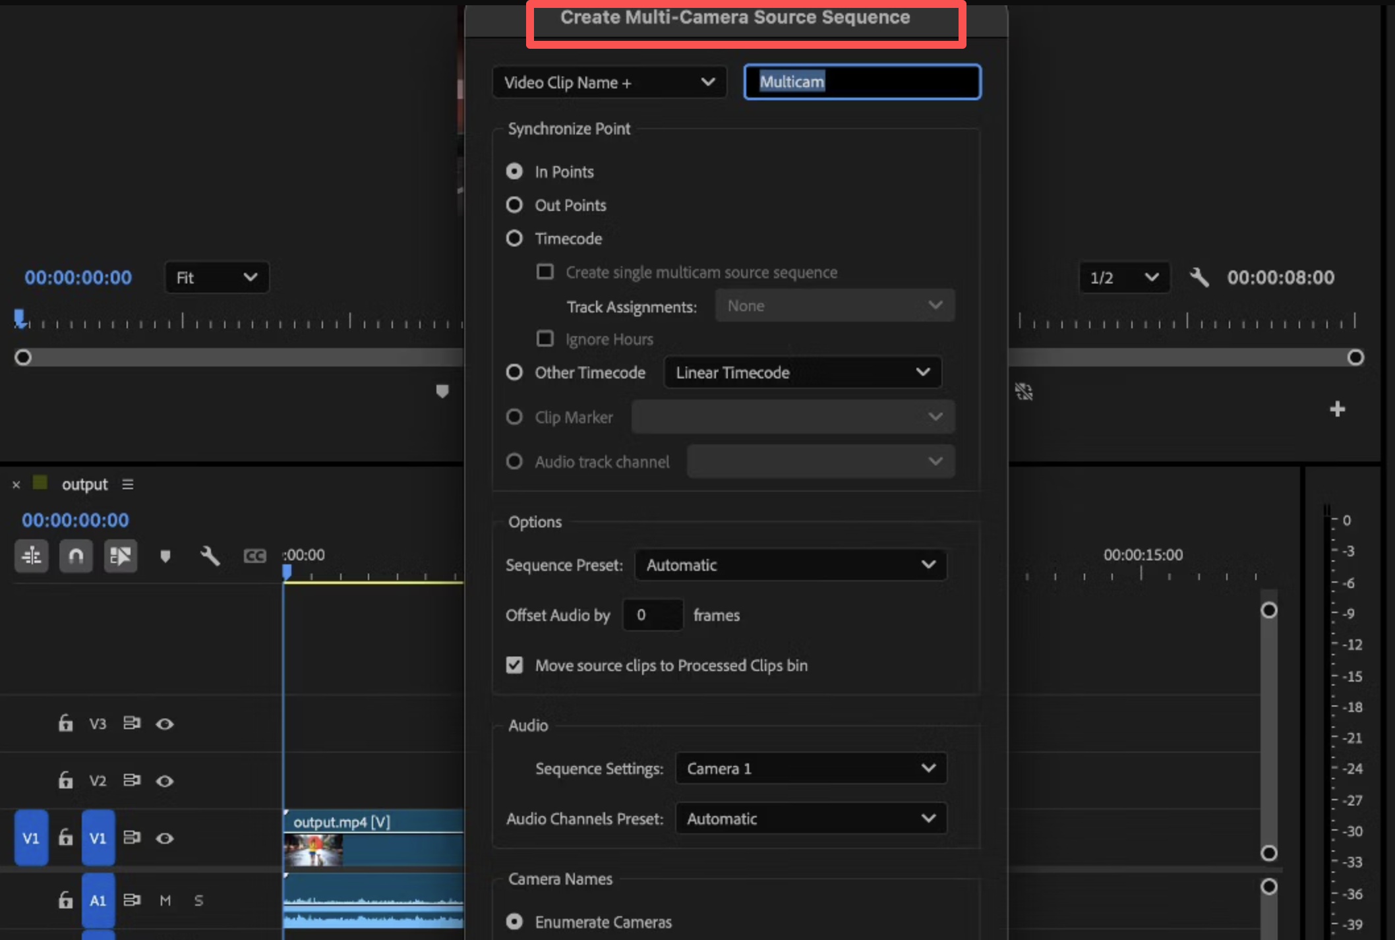Click monitor 00:00:00:00 blue timecode
The width and height of the screenshot is (1395, 940).
coord(78,278)
